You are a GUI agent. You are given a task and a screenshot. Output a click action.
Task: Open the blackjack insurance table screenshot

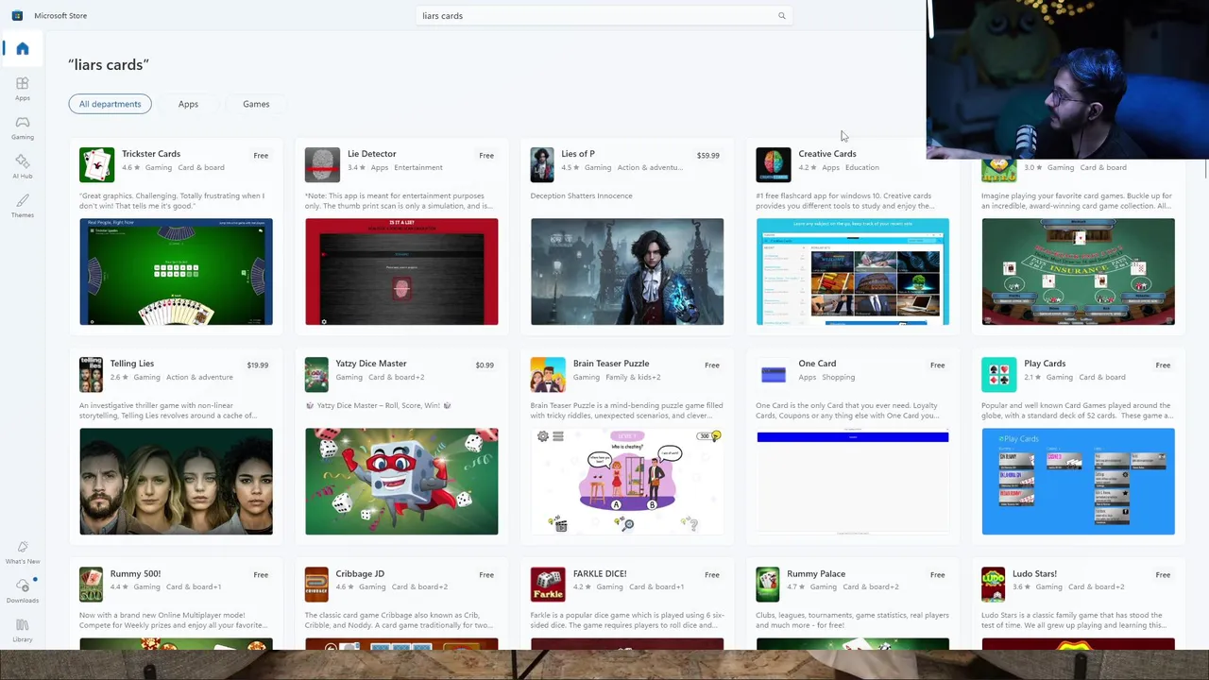[x=1079, y=272]
